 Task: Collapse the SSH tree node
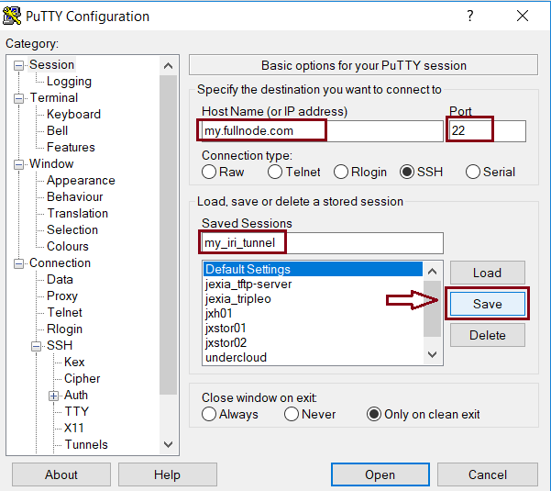click(x=36, y=346)
